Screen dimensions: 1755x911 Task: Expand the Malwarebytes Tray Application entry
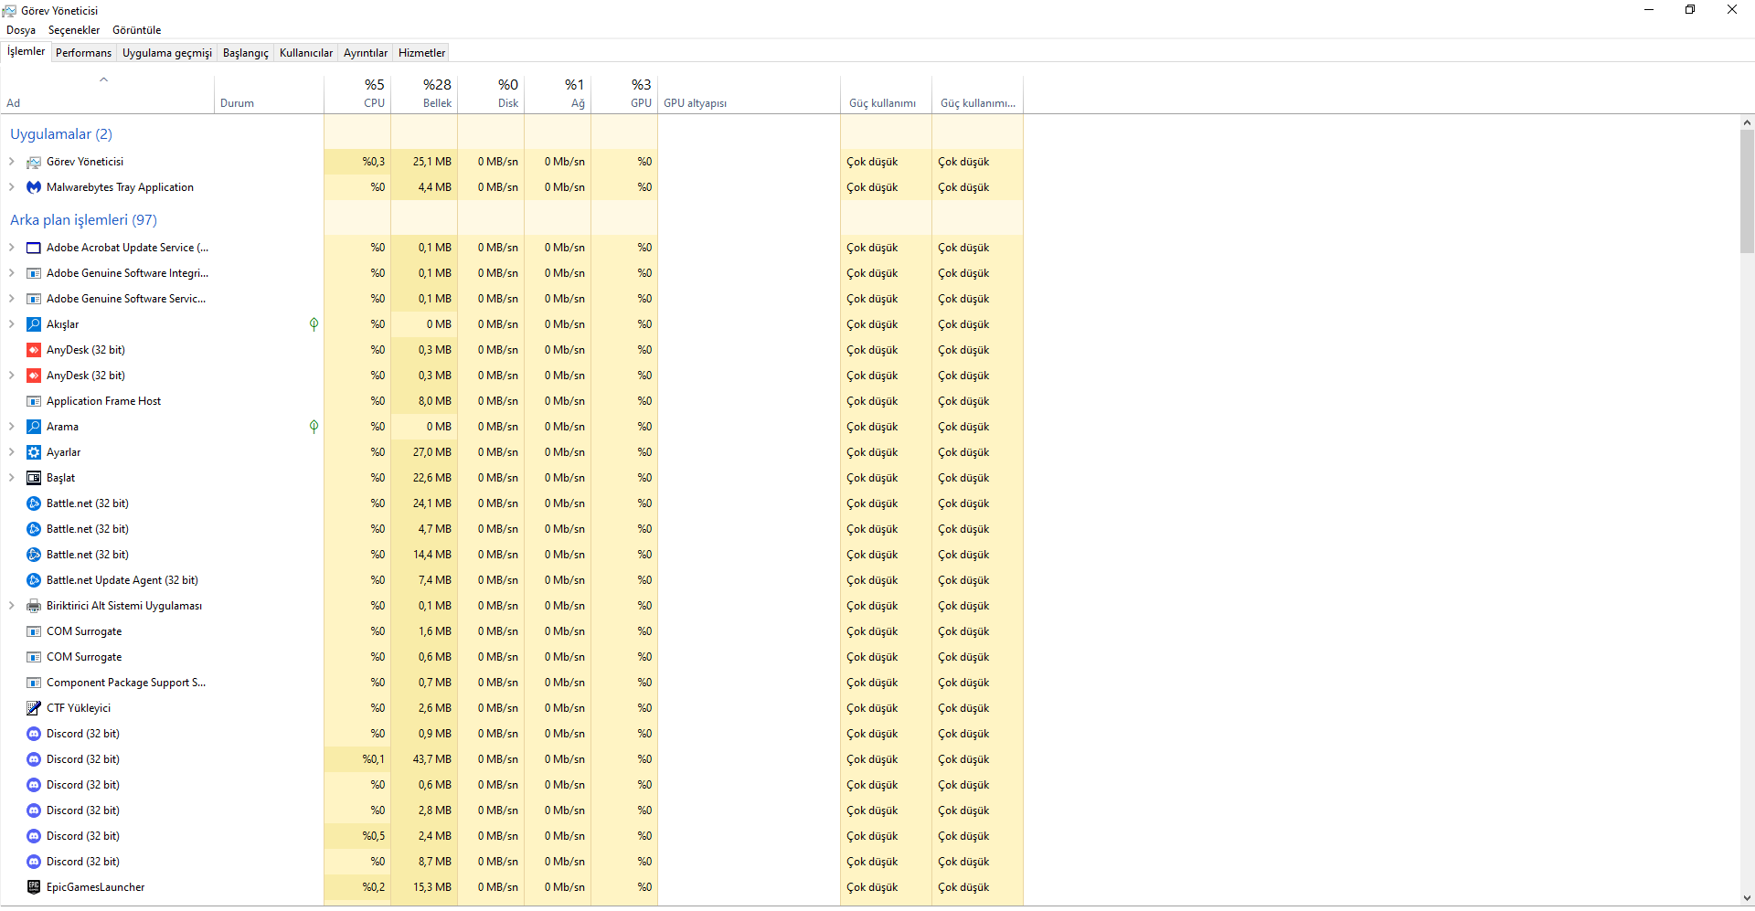click(11, 187)
